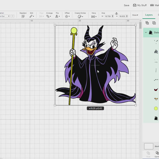159x159 pixels.
Task: Click the scrollbar up arrow
Action: point(140,21)
